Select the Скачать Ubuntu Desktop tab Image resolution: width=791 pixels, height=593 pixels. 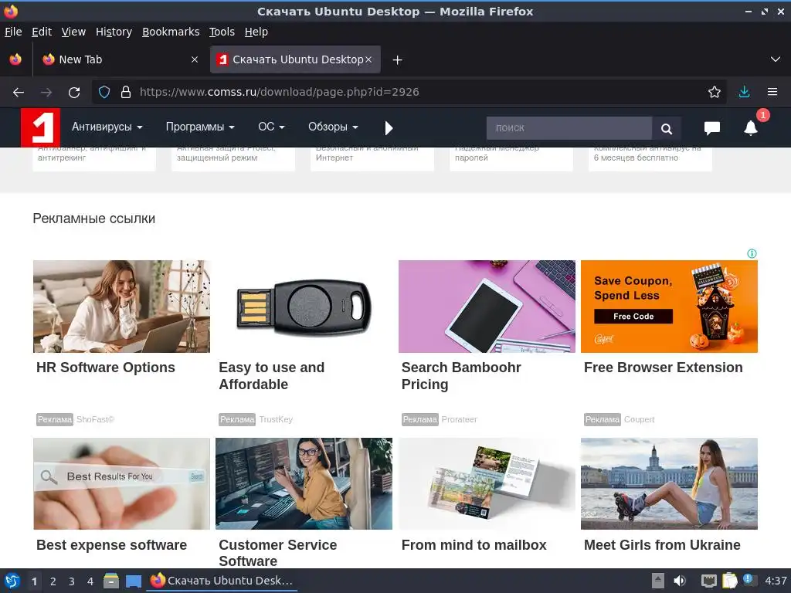tap(295, 59)
